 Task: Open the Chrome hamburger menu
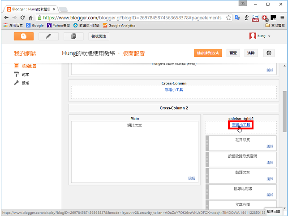(282, 18)
